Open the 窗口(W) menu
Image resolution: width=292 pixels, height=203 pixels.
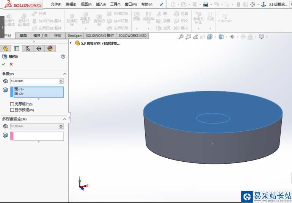tap(131, 4)
